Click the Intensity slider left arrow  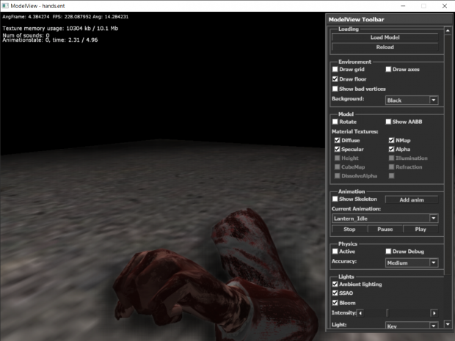coord(360,313)
